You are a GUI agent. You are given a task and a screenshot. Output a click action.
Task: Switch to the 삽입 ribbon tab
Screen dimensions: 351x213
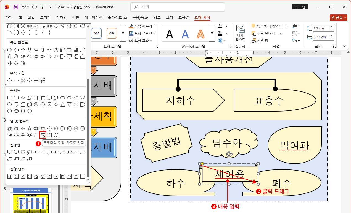point(31,17)
